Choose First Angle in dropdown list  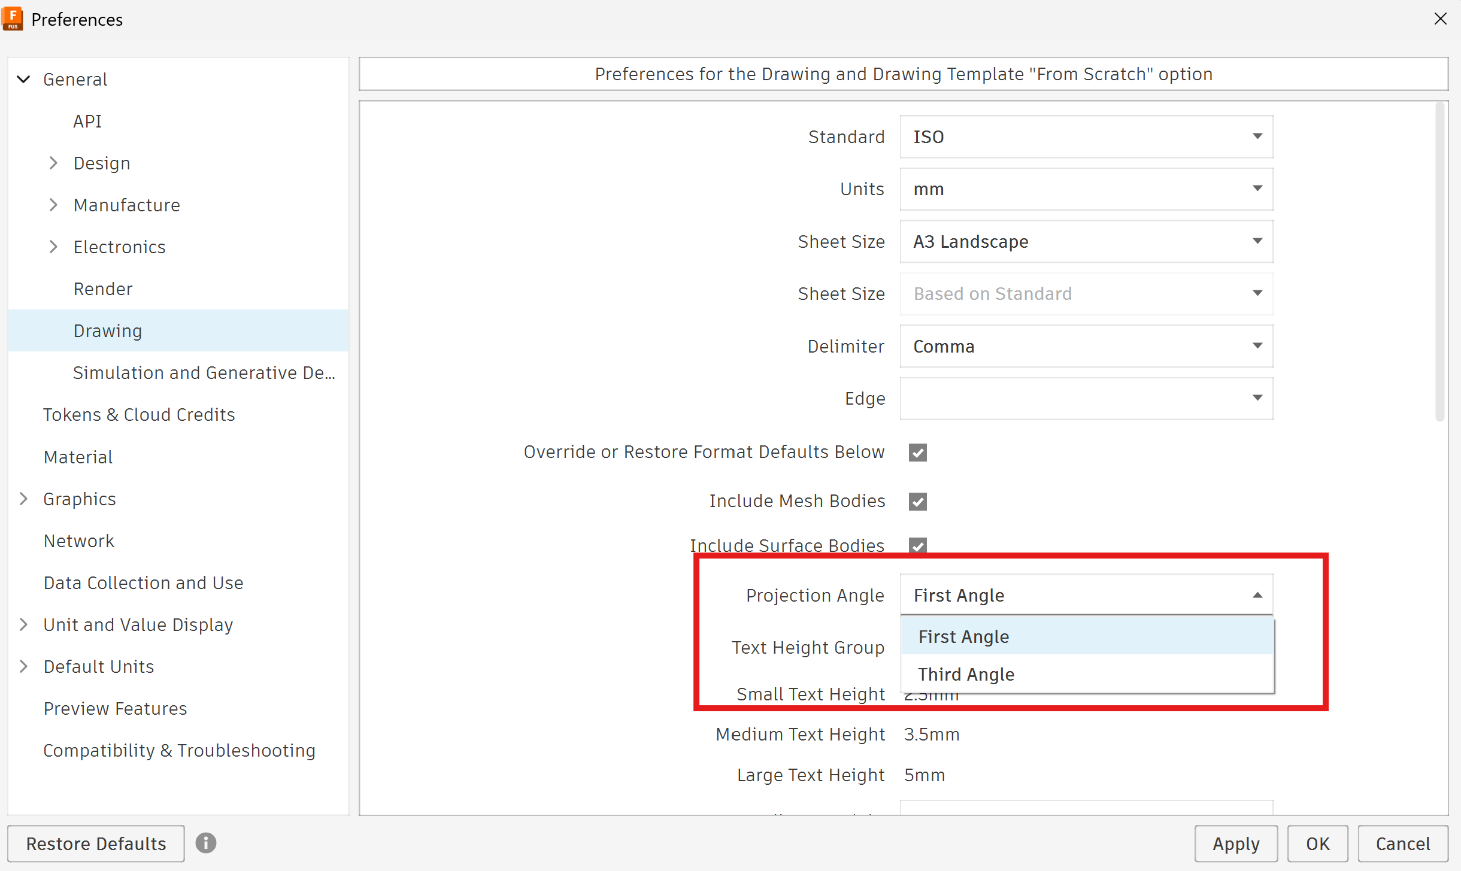pos(1087,636)
